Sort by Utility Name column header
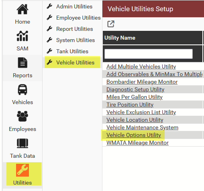This screenshot has height=191, width=204. click(x=120, y=38)
